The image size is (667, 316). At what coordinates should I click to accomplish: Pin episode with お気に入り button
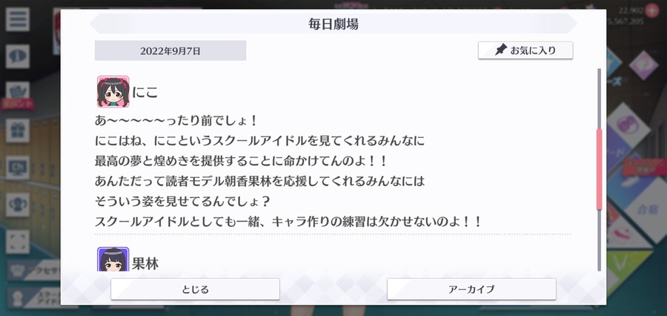click(525, 50)
